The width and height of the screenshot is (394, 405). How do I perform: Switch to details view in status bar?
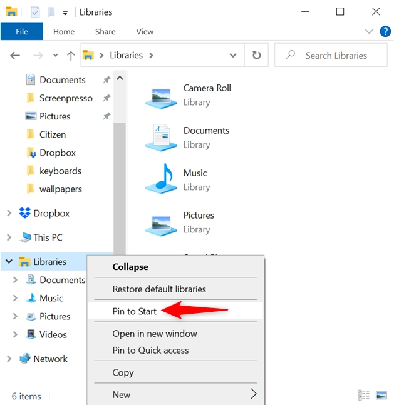(x=363, y=395)
